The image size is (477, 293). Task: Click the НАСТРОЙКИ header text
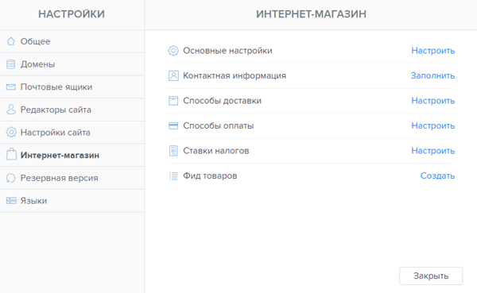click(72, 14)
